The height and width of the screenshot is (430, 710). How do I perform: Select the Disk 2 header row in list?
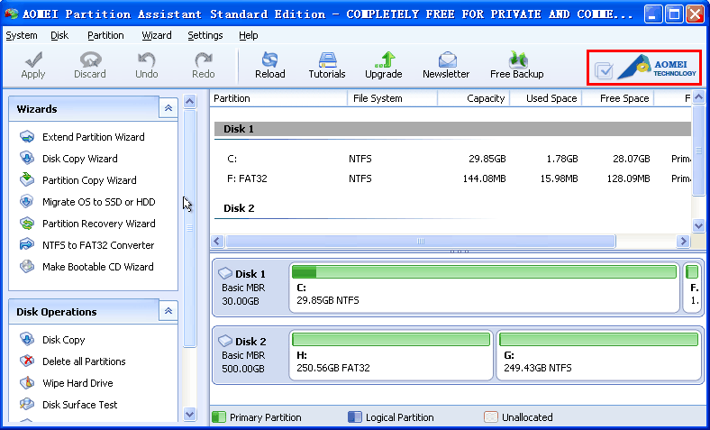pos(452,208)
